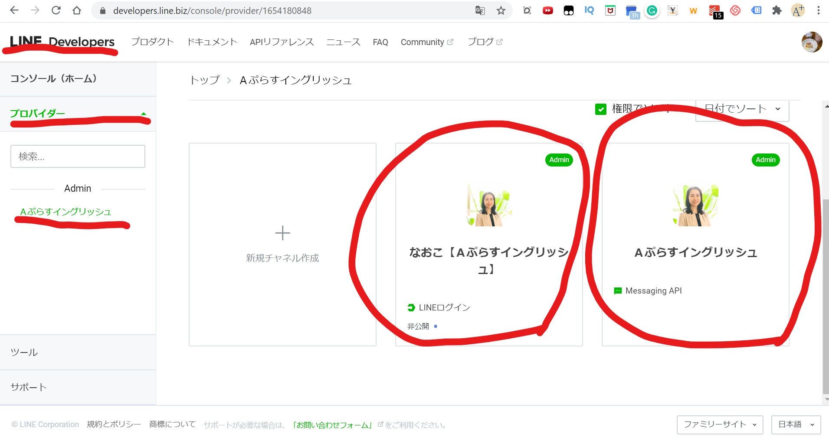This screenshot has width=829, height=444.
Task: Open the ドキュメント menu
Action: [212, 42]
